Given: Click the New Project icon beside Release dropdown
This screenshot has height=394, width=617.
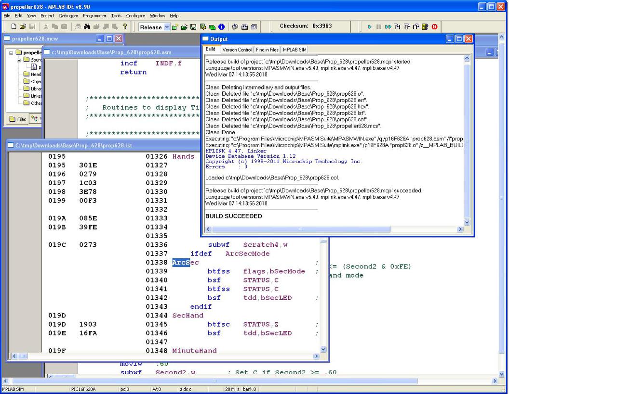Looking at the screenshot, I should [175, 27].
